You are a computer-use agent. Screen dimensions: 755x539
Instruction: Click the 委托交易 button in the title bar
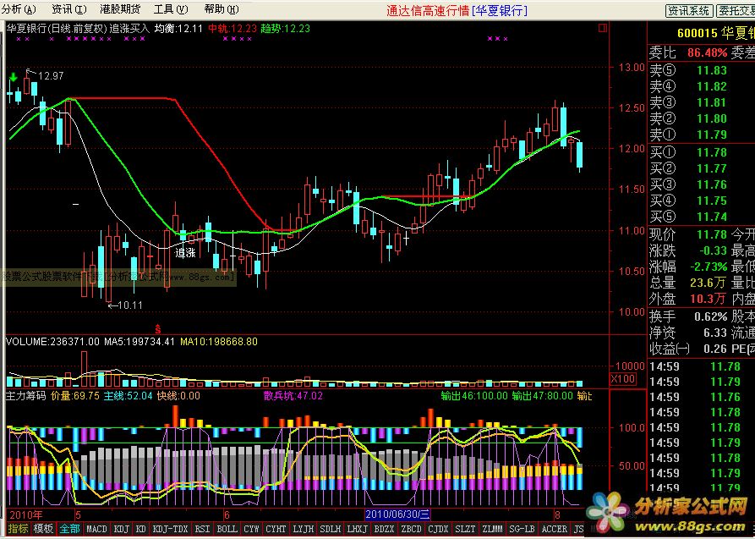[736, 11]
